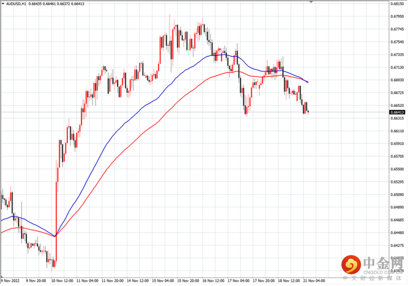
Task: Click price axis label 0.65090
Action: [397, 195]
